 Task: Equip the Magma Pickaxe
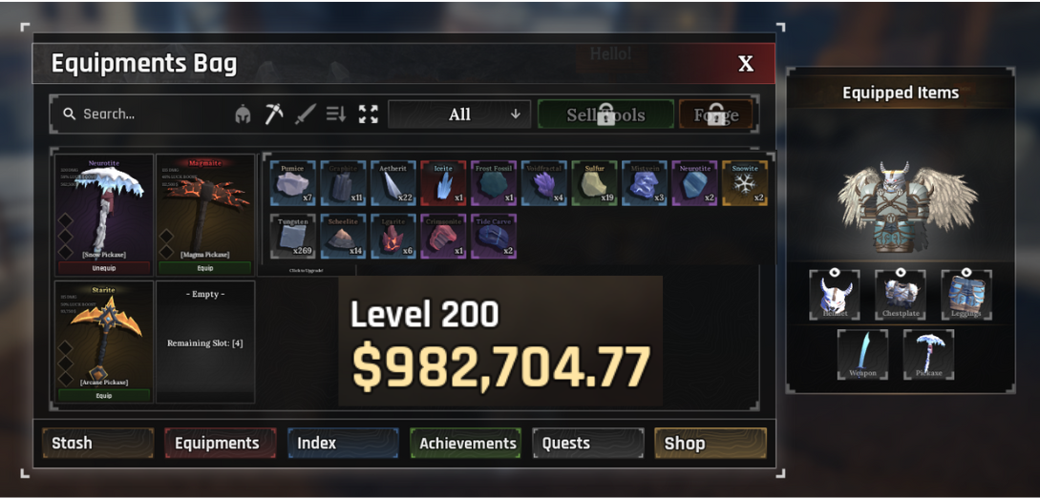pos(205,268)
